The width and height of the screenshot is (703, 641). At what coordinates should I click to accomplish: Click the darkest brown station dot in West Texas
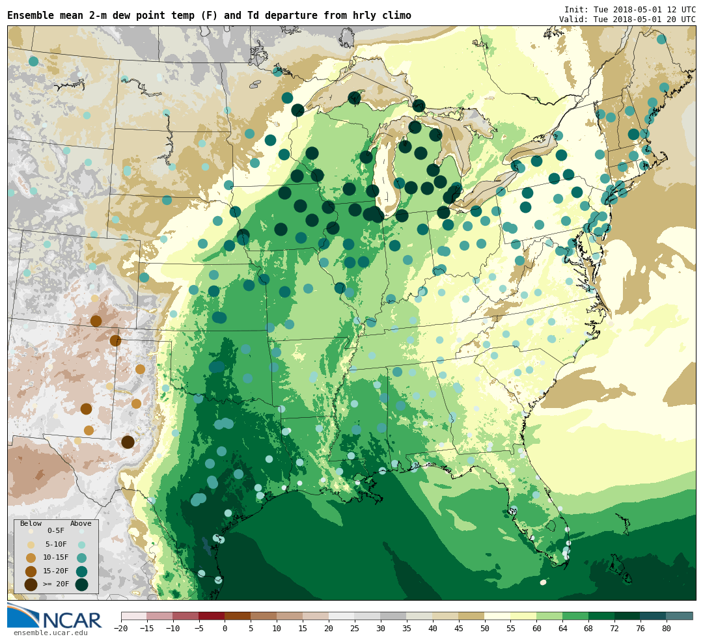coord(128,442)
